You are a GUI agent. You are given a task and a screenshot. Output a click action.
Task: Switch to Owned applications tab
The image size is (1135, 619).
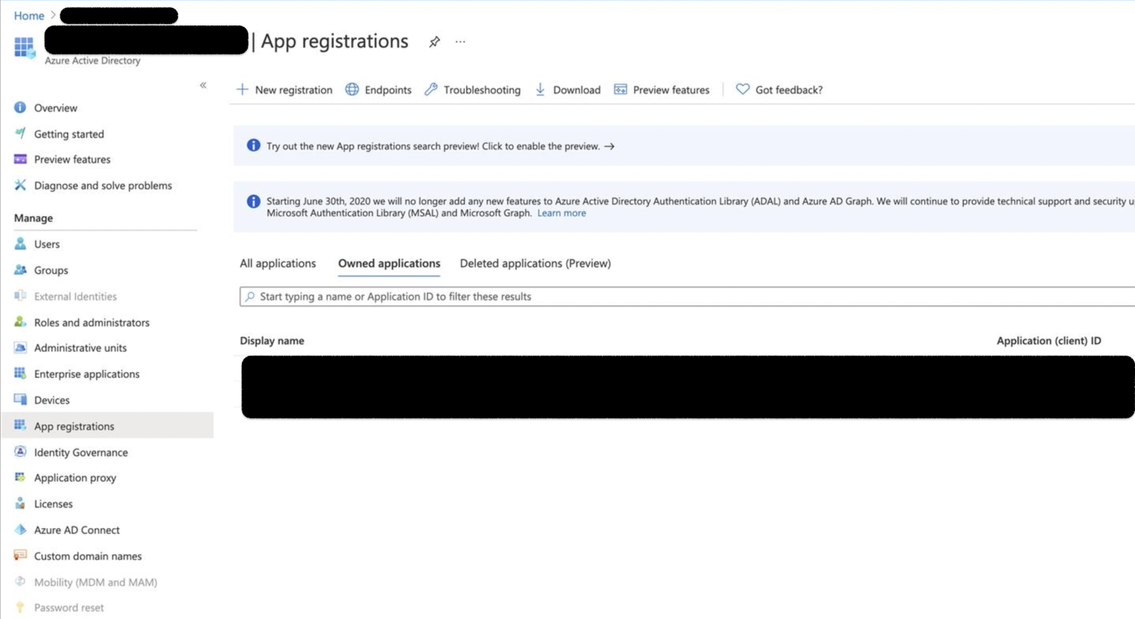(389, 263)
